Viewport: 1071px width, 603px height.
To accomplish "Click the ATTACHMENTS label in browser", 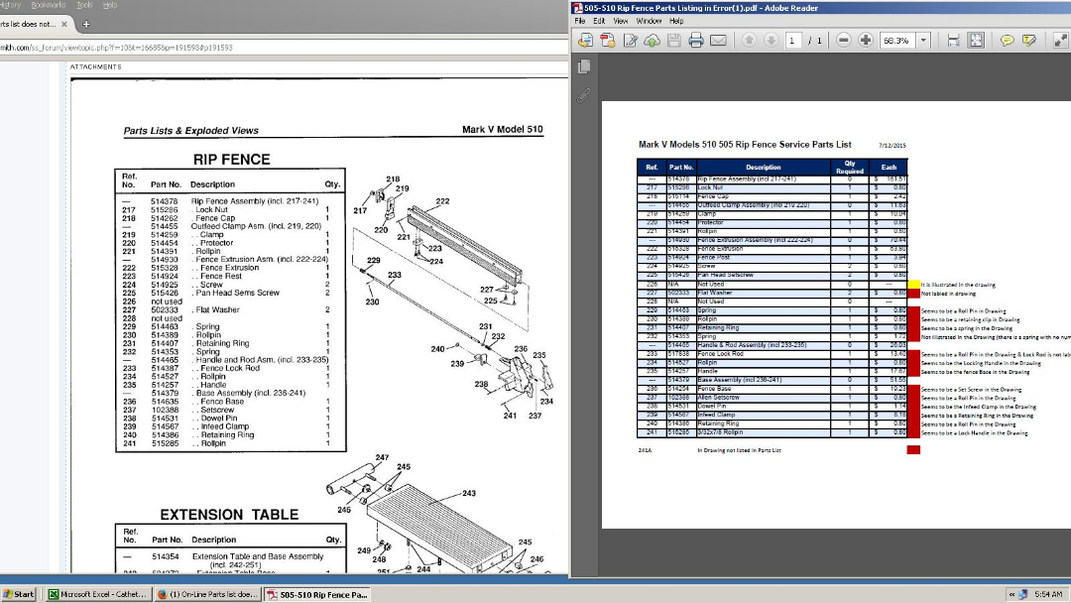I will (x=95, y=66).
